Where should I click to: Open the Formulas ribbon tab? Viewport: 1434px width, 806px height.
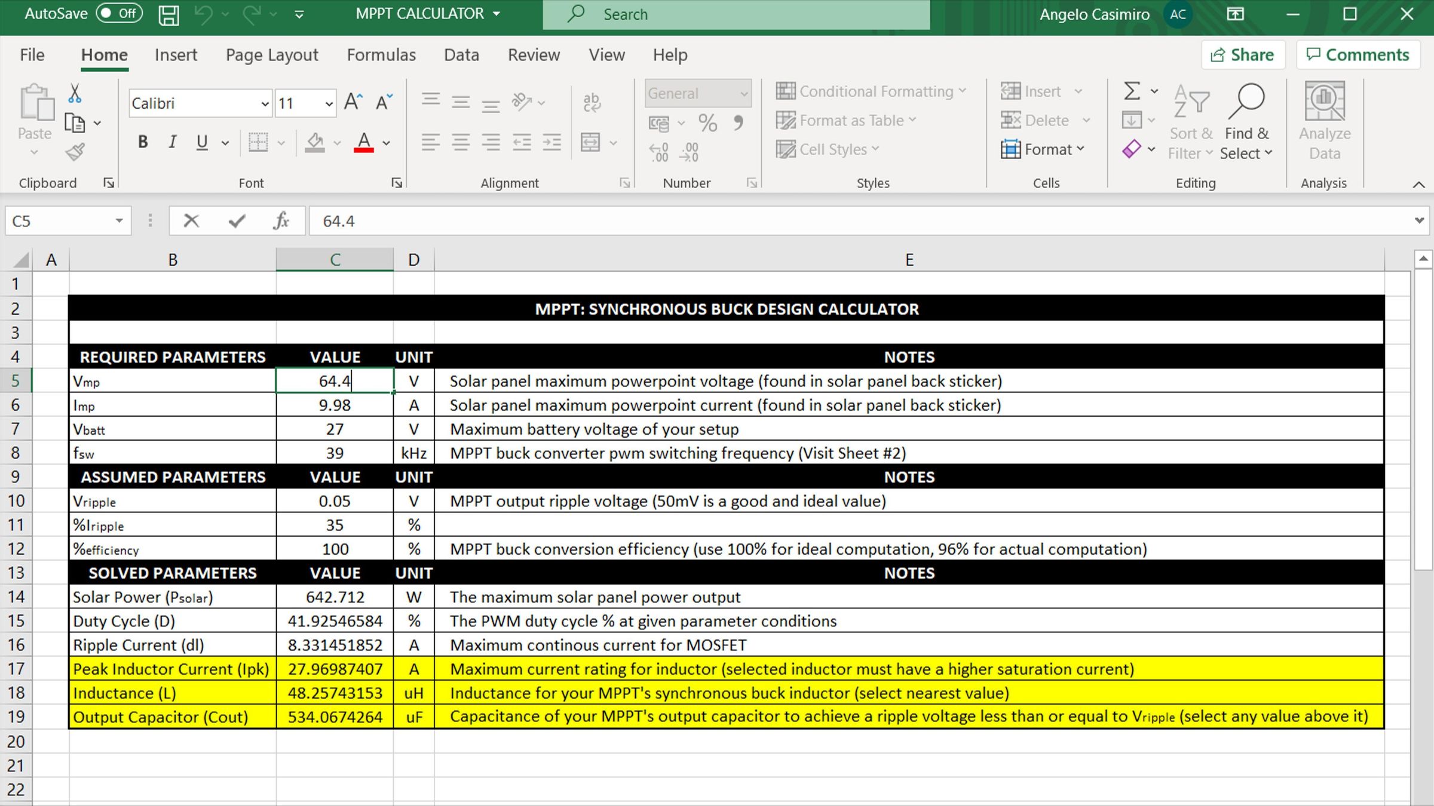381,55
